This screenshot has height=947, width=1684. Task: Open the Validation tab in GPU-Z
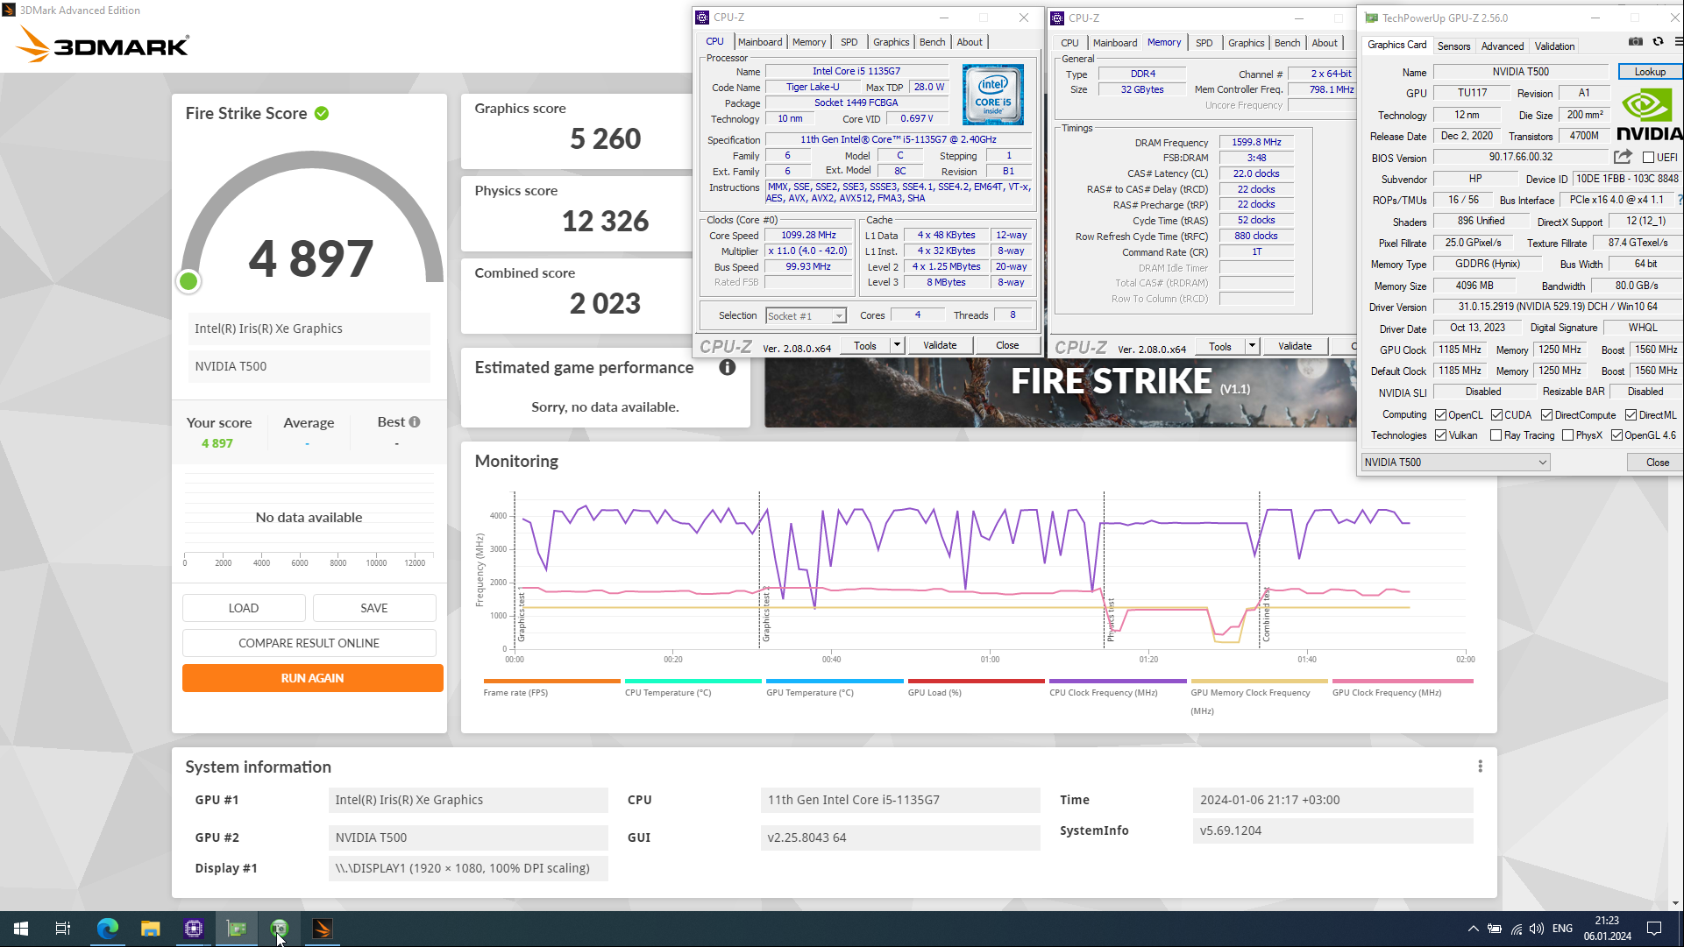point(1554,46)
